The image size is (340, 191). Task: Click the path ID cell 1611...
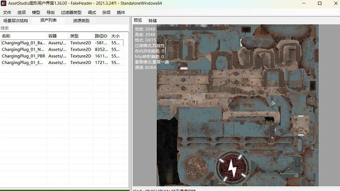click(x=102, y=56)
